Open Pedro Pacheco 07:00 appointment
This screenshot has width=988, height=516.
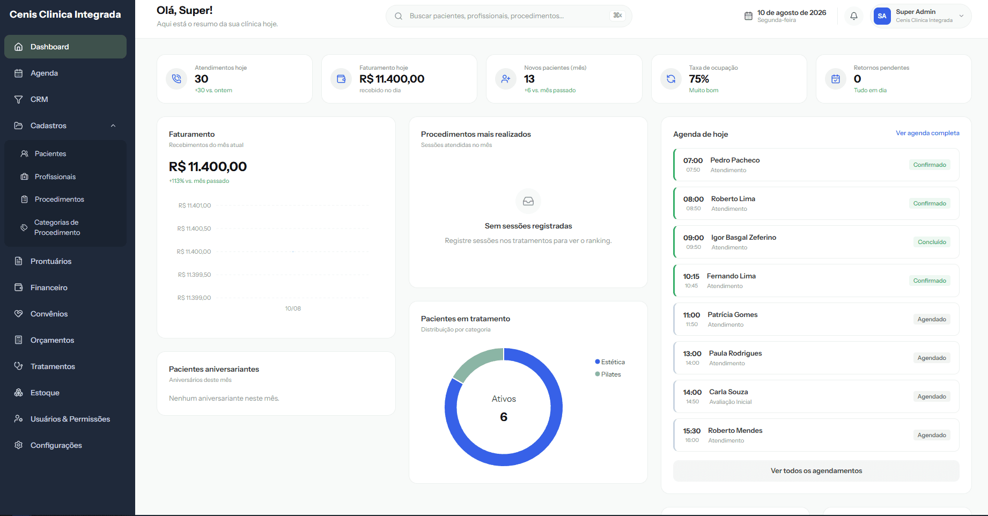tap(816, 165)
